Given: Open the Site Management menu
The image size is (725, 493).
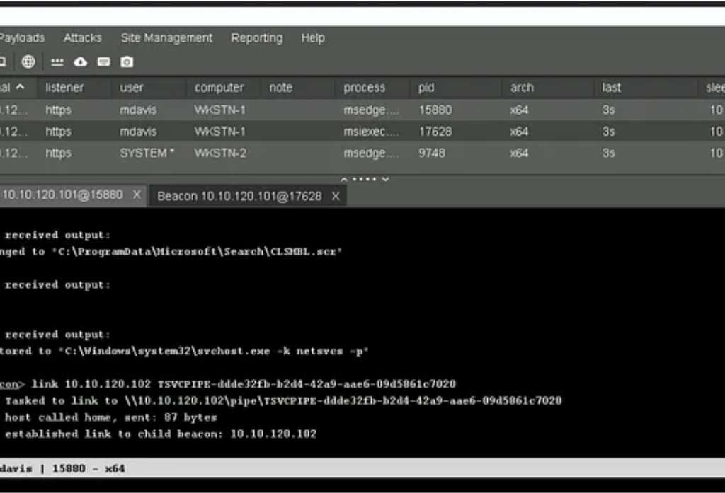Looking at the screenshot, I should [x=166, y=38].
